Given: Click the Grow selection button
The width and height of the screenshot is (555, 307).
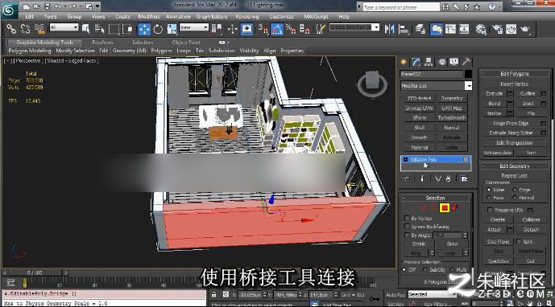Looking at the screenshot, I should point(453,244).
